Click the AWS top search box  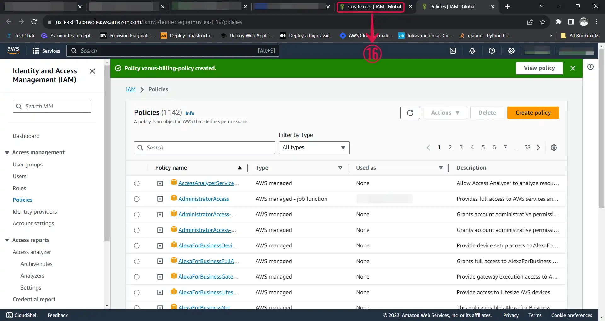[173, 51]
